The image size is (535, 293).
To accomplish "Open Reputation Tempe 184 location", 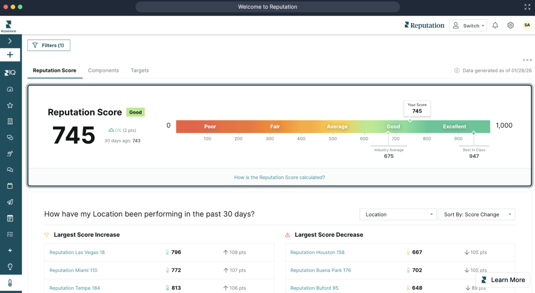I will click(x=74, y=288).
